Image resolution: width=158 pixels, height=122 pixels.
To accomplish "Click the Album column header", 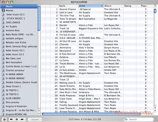I will [x=113, y=6].
